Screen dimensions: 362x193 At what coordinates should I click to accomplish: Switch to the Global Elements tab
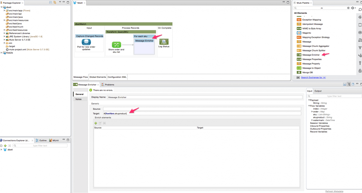(98, 77)
